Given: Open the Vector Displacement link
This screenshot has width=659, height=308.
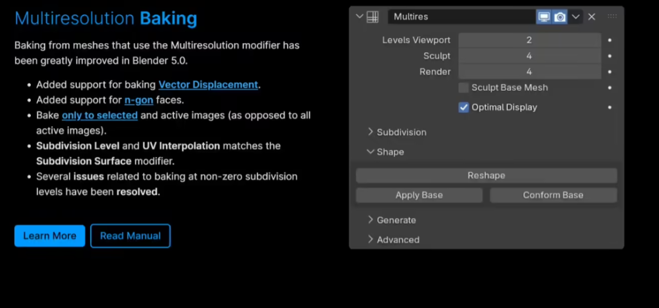Looking at the screenshot, I should (x=208, y=85).
